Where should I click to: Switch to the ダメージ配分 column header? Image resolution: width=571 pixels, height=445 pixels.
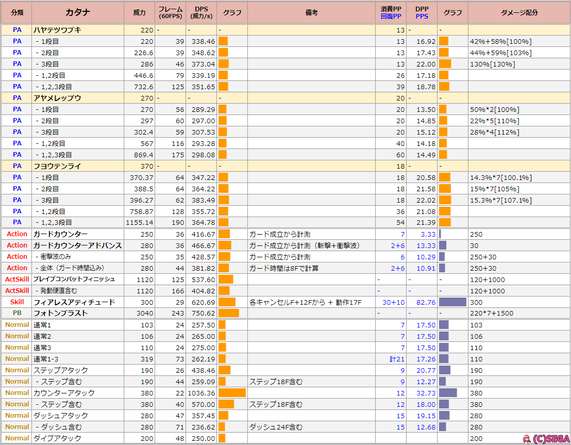(x=518, y=12)
